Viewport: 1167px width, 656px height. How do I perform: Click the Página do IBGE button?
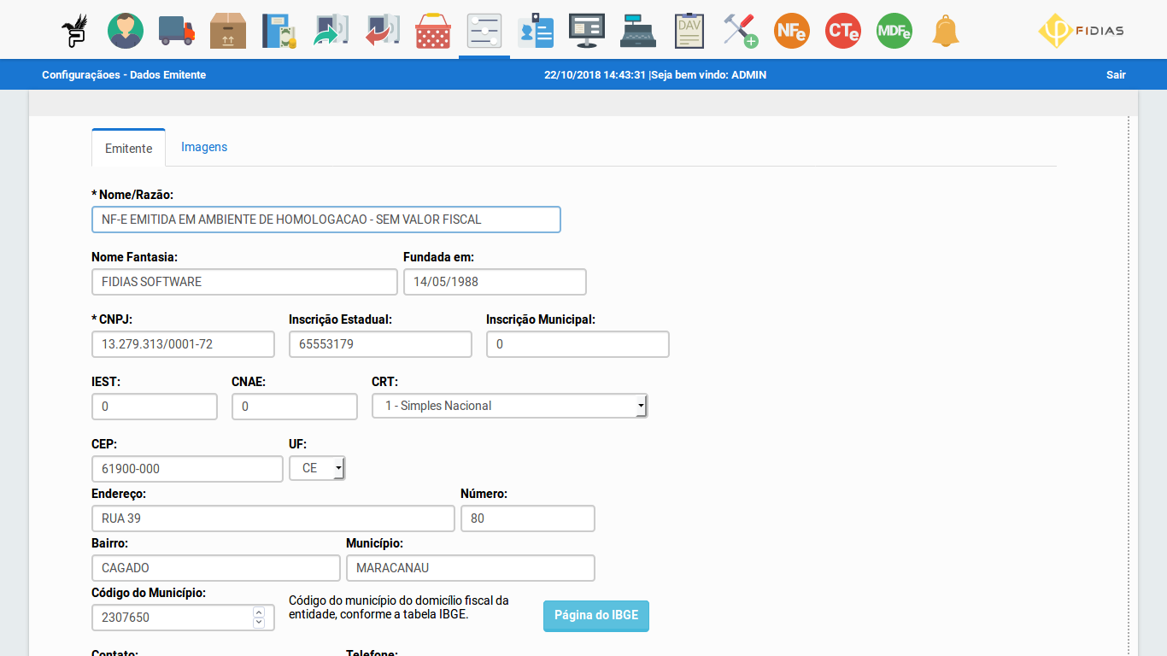click(595, 616)
